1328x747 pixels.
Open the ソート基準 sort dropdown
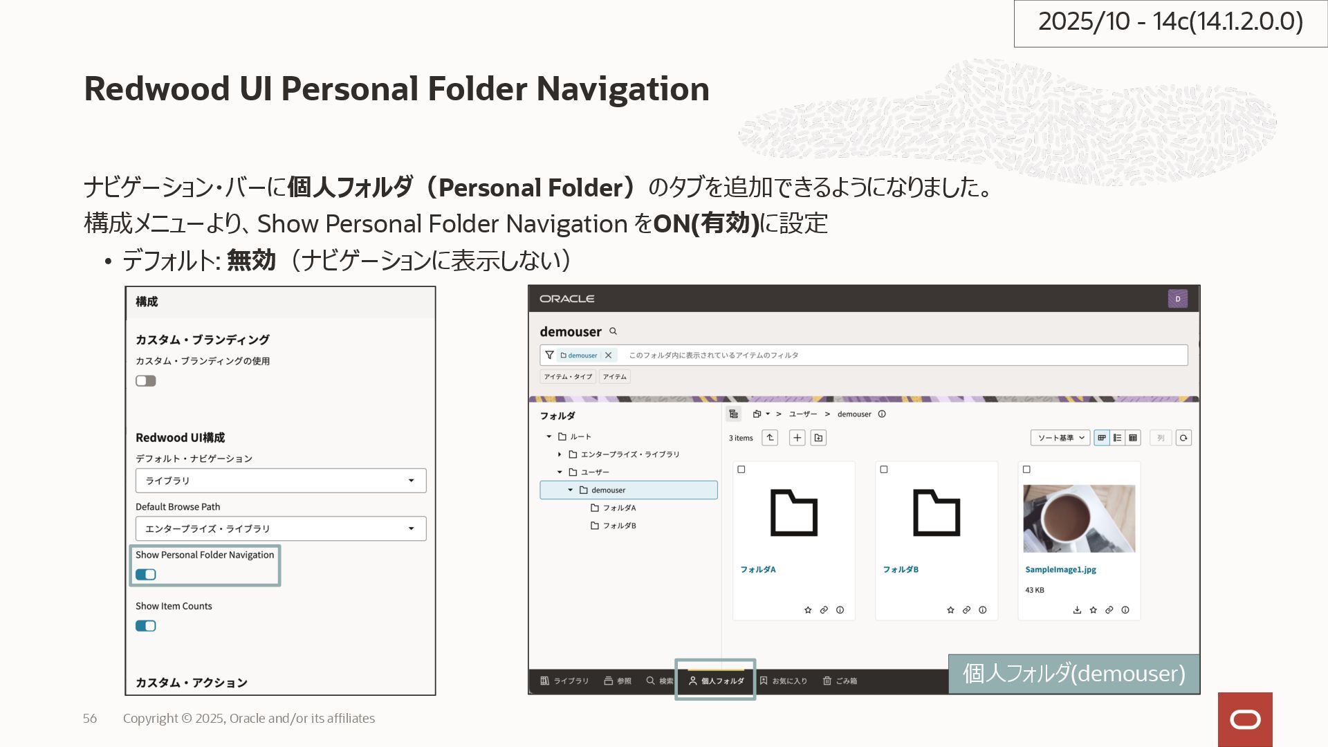[1060, 438]
